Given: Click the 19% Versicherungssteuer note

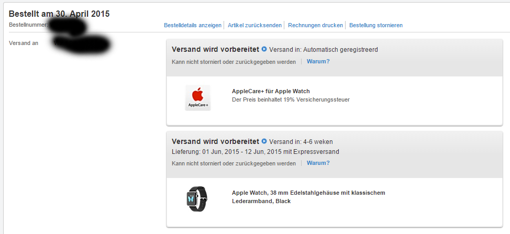Looking at the screenshot, I should click(x=291, y=100).
